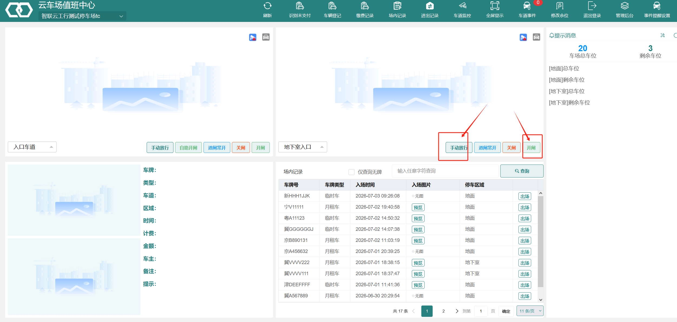Focus the 输入任意字符查询 search field

point(445,171)
